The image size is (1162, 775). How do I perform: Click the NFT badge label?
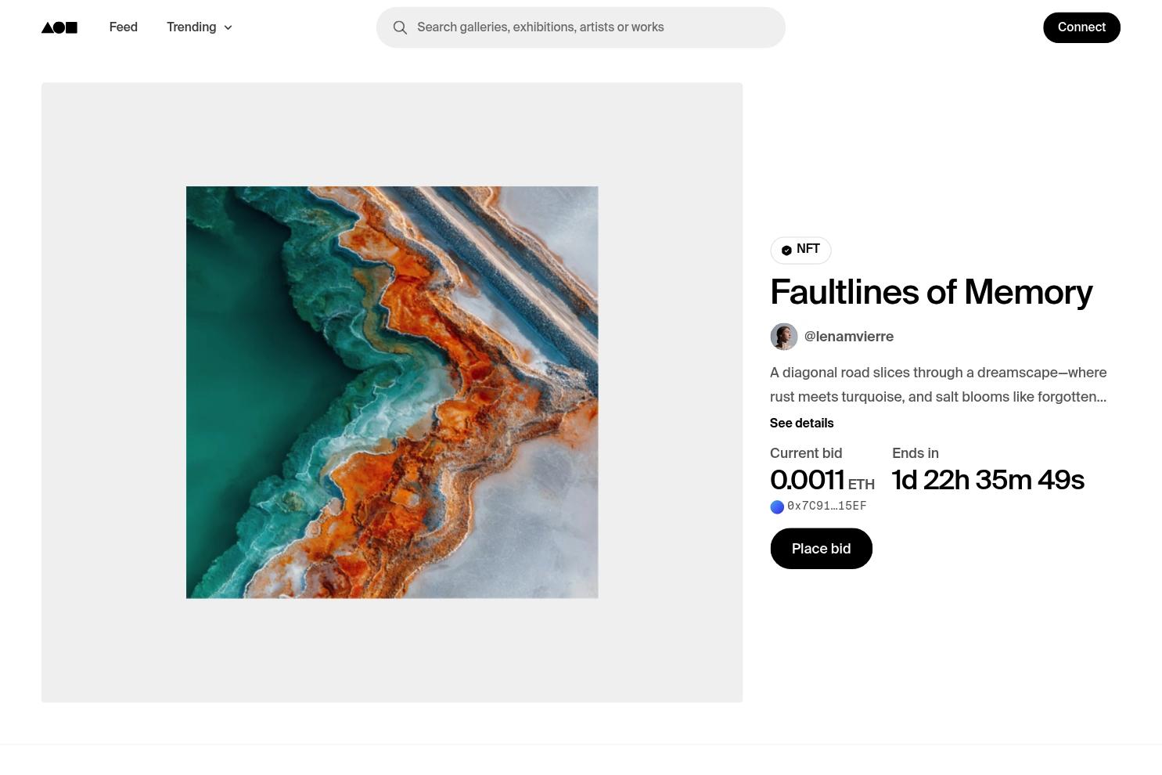tap(800, 250)
